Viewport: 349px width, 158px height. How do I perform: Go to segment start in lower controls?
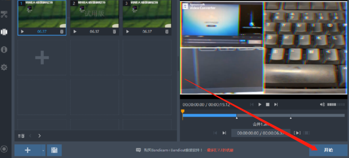pos(215,133)
